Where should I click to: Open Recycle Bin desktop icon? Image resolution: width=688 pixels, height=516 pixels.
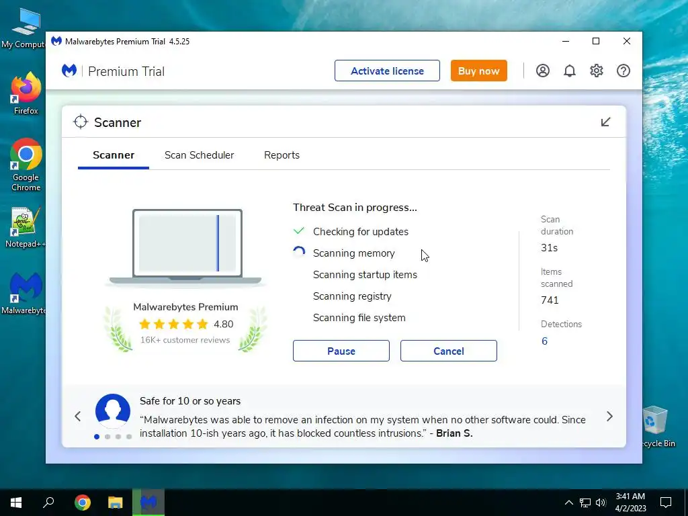coord(656,427)
